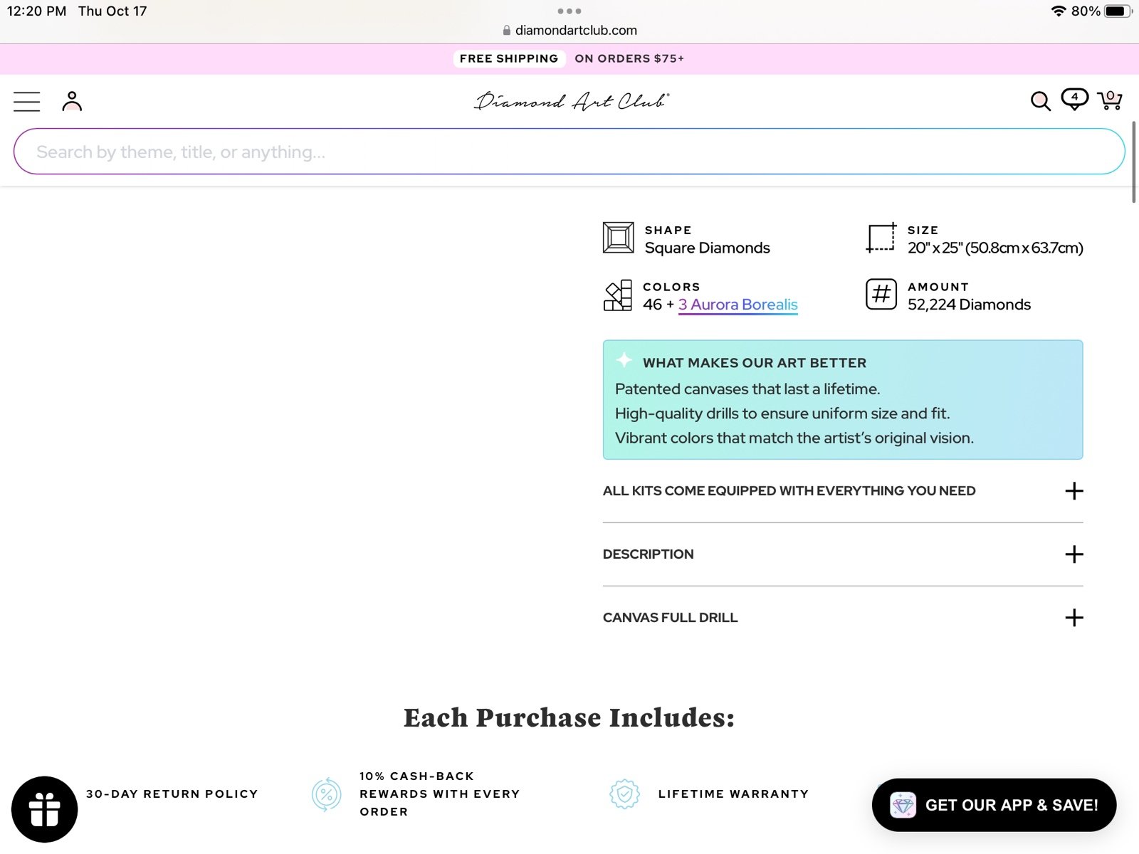Click Patented canvases that last a lifetime
Image resolution: width=1139 pixels, height=854 pixels.
[747, 389]
